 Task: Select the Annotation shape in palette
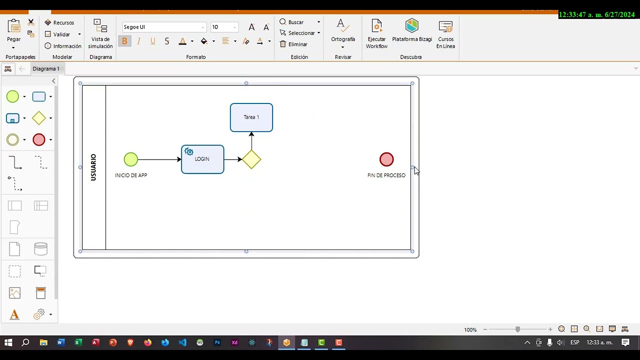40,271
